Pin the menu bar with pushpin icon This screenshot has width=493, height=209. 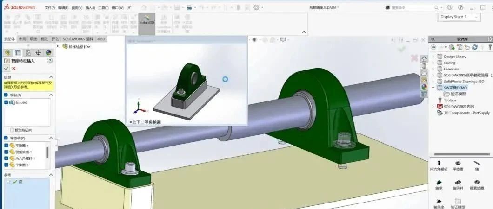coord(129,7)
